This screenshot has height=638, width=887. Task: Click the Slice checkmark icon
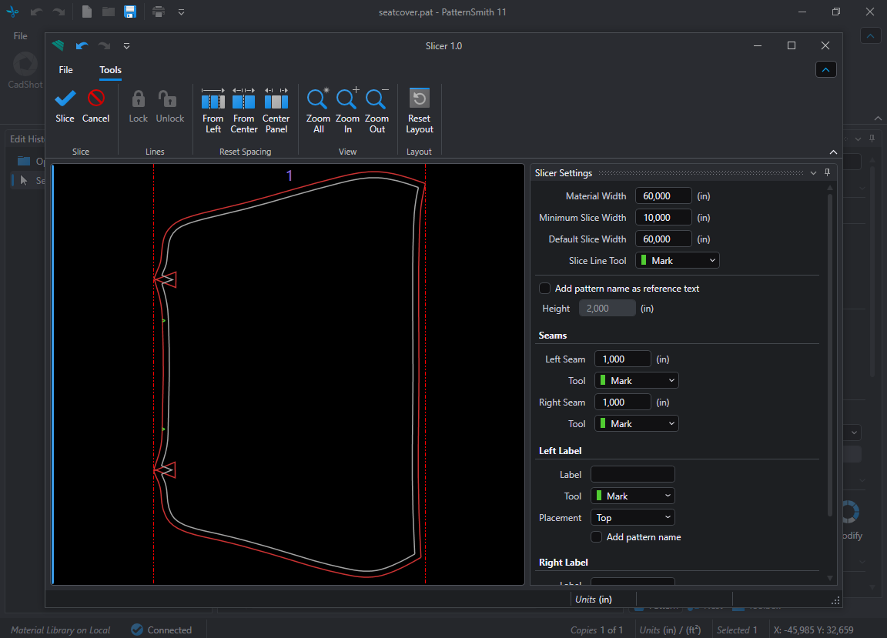(65, 99)
